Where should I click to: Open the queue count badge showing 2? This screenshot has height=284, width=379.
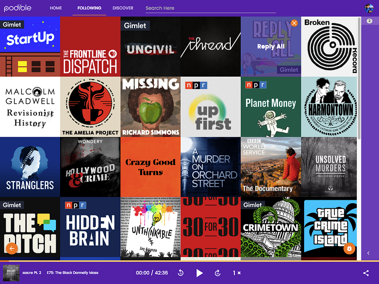point(370,21)
